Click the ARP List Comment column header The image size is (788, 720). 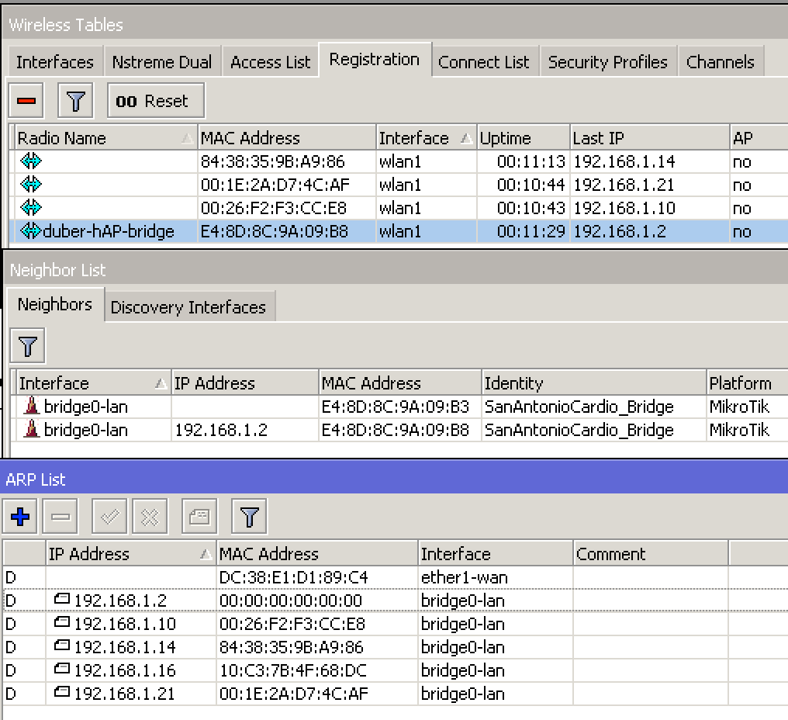click(650, 553)
